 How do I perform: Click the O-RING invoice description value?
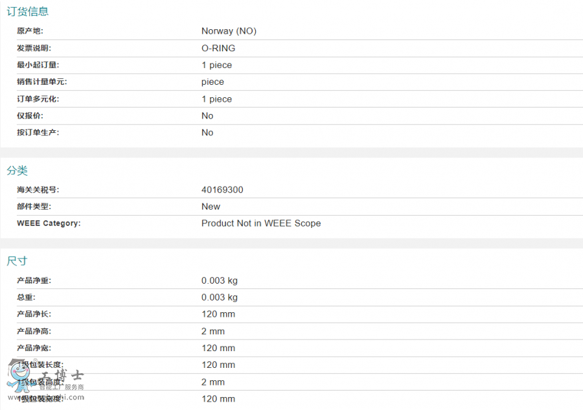coord(218,48)
